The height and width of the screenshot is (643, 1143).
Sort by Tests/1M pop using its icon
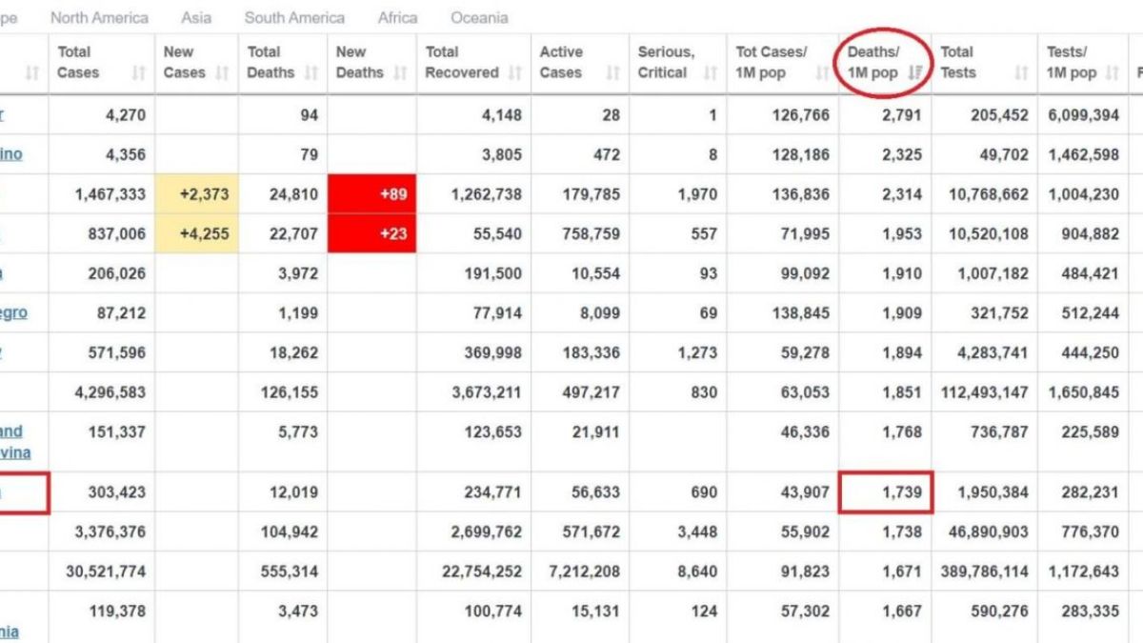(1113, 72)
